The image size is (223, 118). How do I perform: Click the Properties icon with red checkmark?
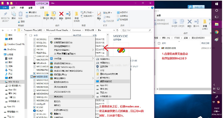tap(99, 14)
